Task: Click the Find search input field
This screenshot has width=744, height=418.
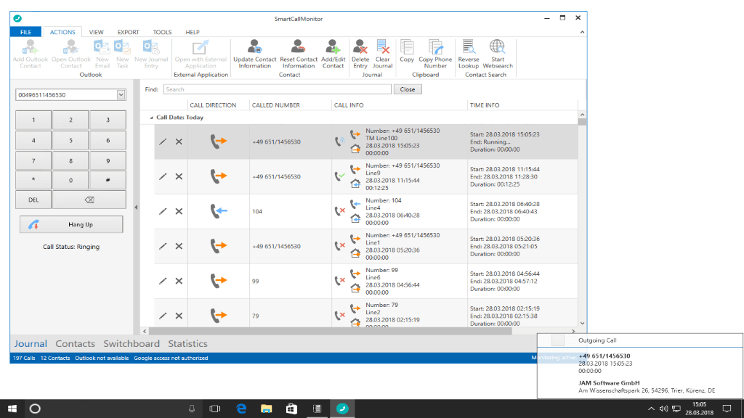Action: coord(277,89)
